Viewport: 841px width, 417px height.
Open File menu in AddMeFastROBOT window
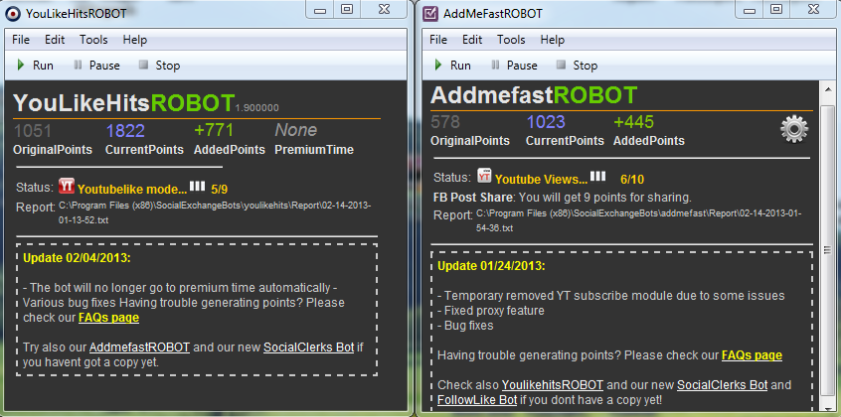click(x=438, y=40)
